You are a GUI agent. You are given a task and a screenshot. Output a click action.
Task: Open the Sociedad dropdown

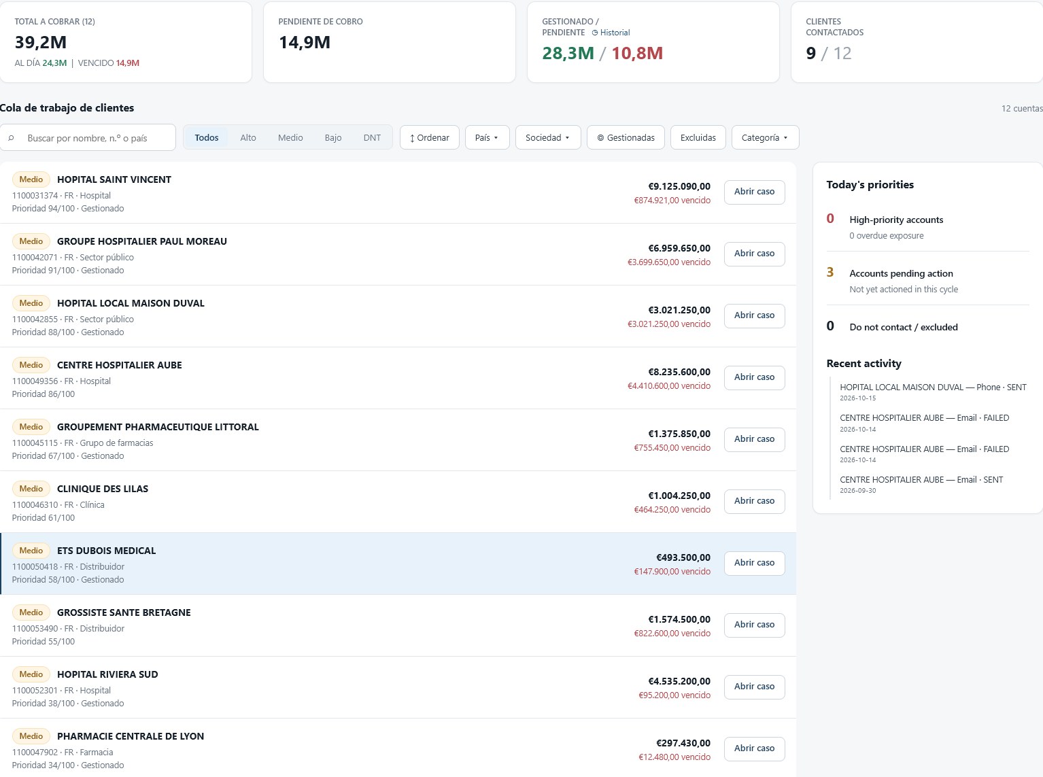[x=548, y=137]
